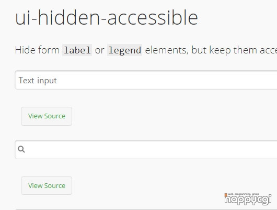The width and height of the screenshot is (277, 210).
Task: Click the 'legend' code snippet
Action: pos(125,50)
